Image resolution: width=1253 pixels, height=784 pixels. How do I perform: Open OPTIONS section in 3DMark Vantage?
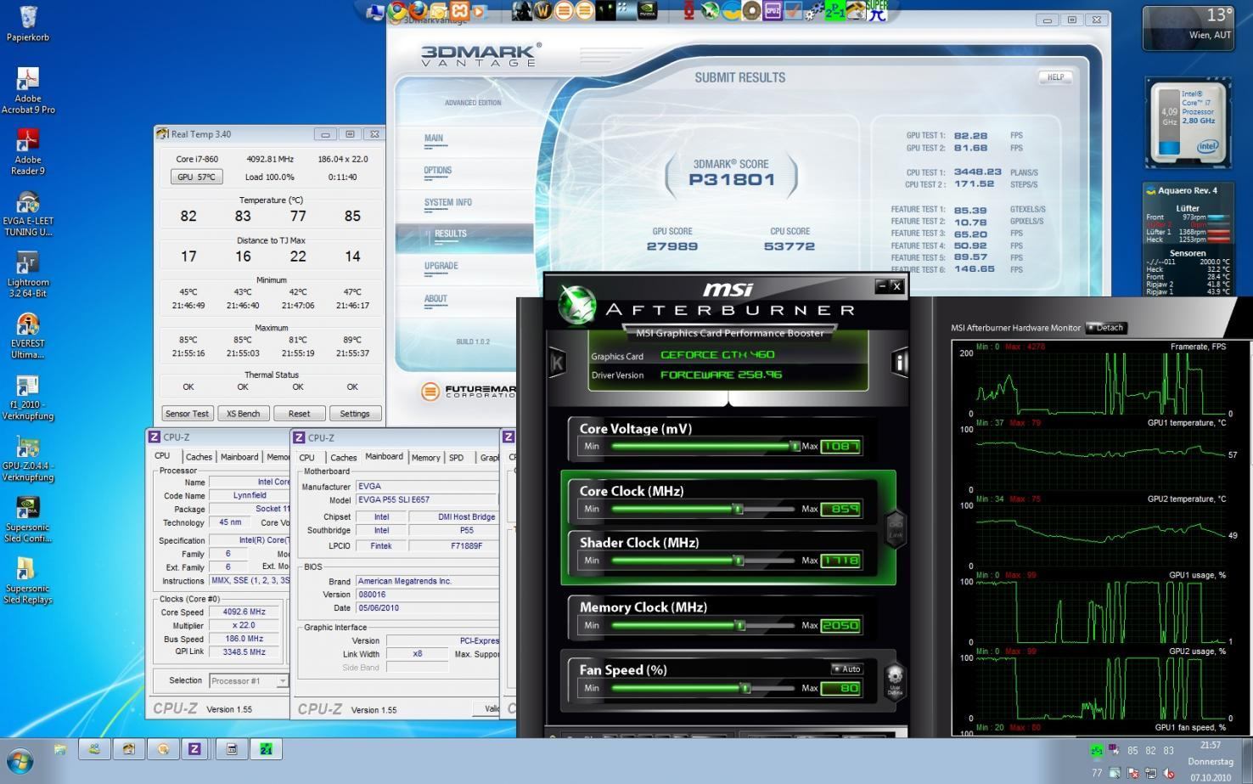click(x=438, y=171)
